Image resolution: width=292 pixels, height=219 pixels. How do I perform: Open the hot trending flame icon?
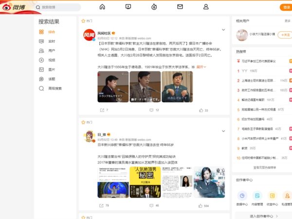pyautogui.click(x=154, y=7)
